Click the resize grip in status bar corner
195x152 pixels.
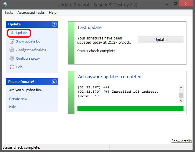pos(191,148)
